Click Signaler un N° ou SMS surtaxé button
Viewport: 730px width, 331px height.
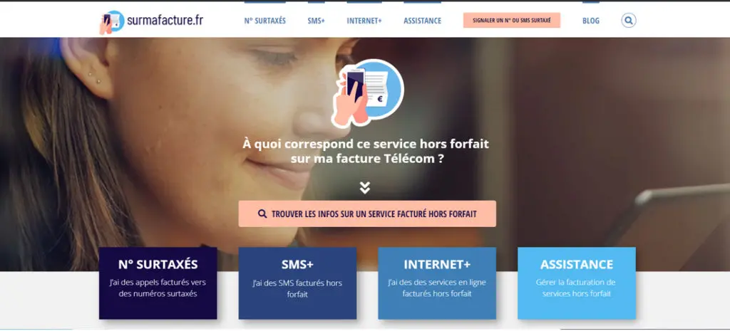pos(512,21)
